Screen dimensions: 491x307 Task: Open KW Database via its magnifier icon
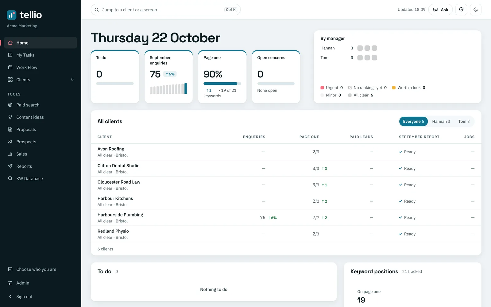10,178
